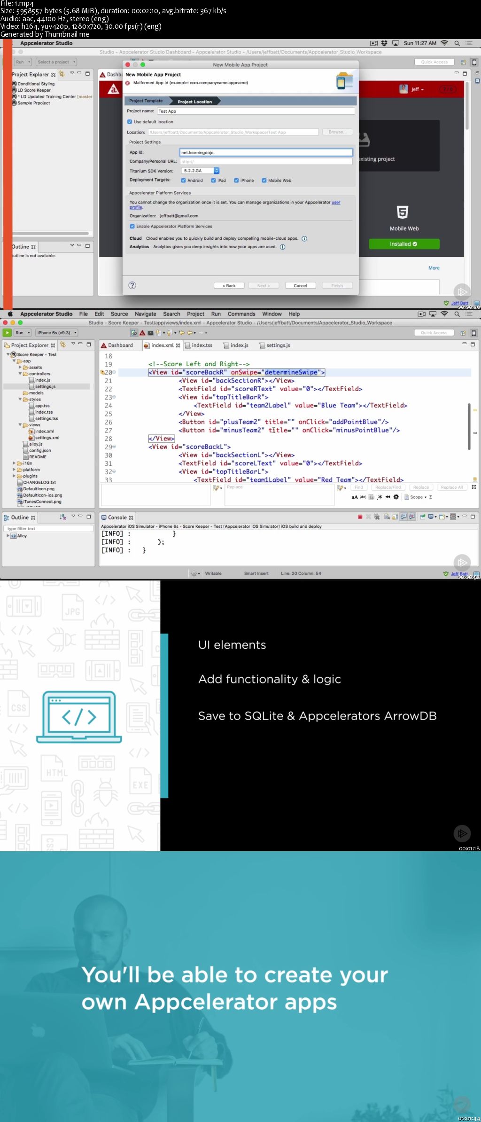Open the Source menu
Image resolution: width=481 pixels, height=1122 pixels.
(119, 314)
